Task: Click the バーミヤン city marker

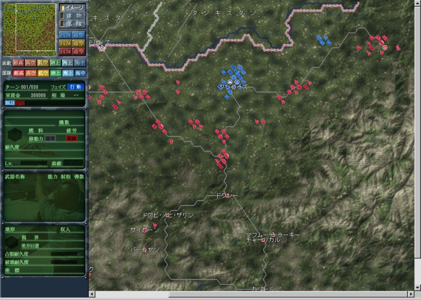Action: [144, 250]
